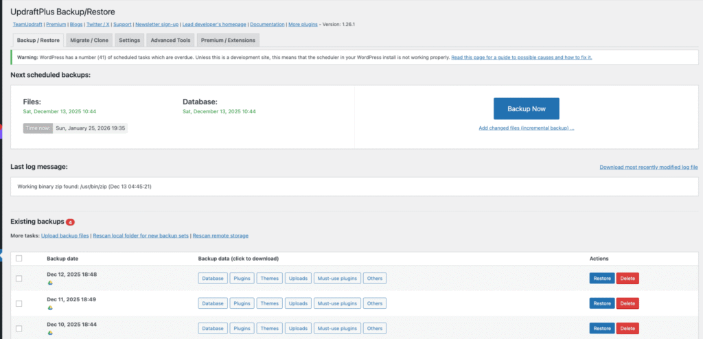The width and height of the screenshot is (703, 339).
Task: Open the TeamUpdraft link
Action: [x=27, y=24]
